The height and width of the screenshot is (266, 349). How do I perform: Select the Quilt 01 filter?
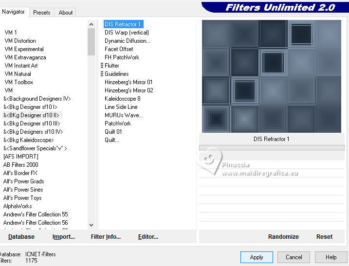(x=113, y=132)
